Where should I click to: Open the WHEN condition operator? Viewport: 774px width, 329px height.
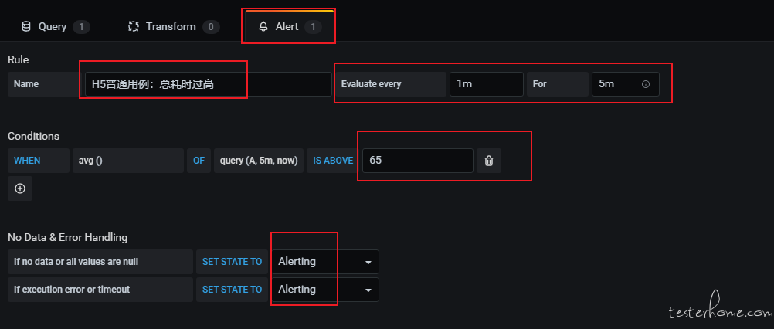pos(39,161)
